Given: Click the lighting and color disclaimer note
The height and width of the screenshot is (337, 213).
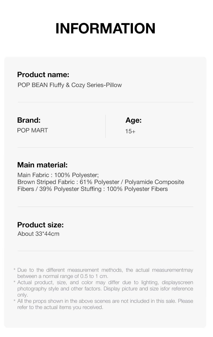Looking at the screenshot, I should click(105, 289).
